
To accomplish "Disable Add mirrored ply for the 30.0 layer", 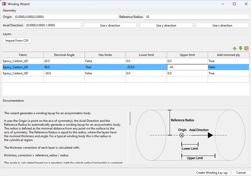I will 228,61.
